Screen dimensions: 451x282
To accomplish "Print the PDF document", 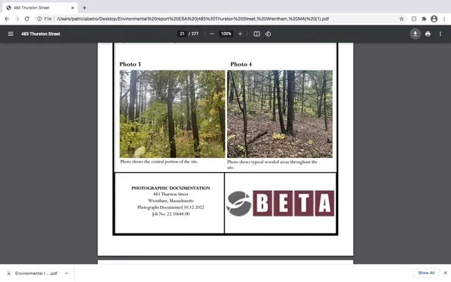I will (x=428, y=34).
